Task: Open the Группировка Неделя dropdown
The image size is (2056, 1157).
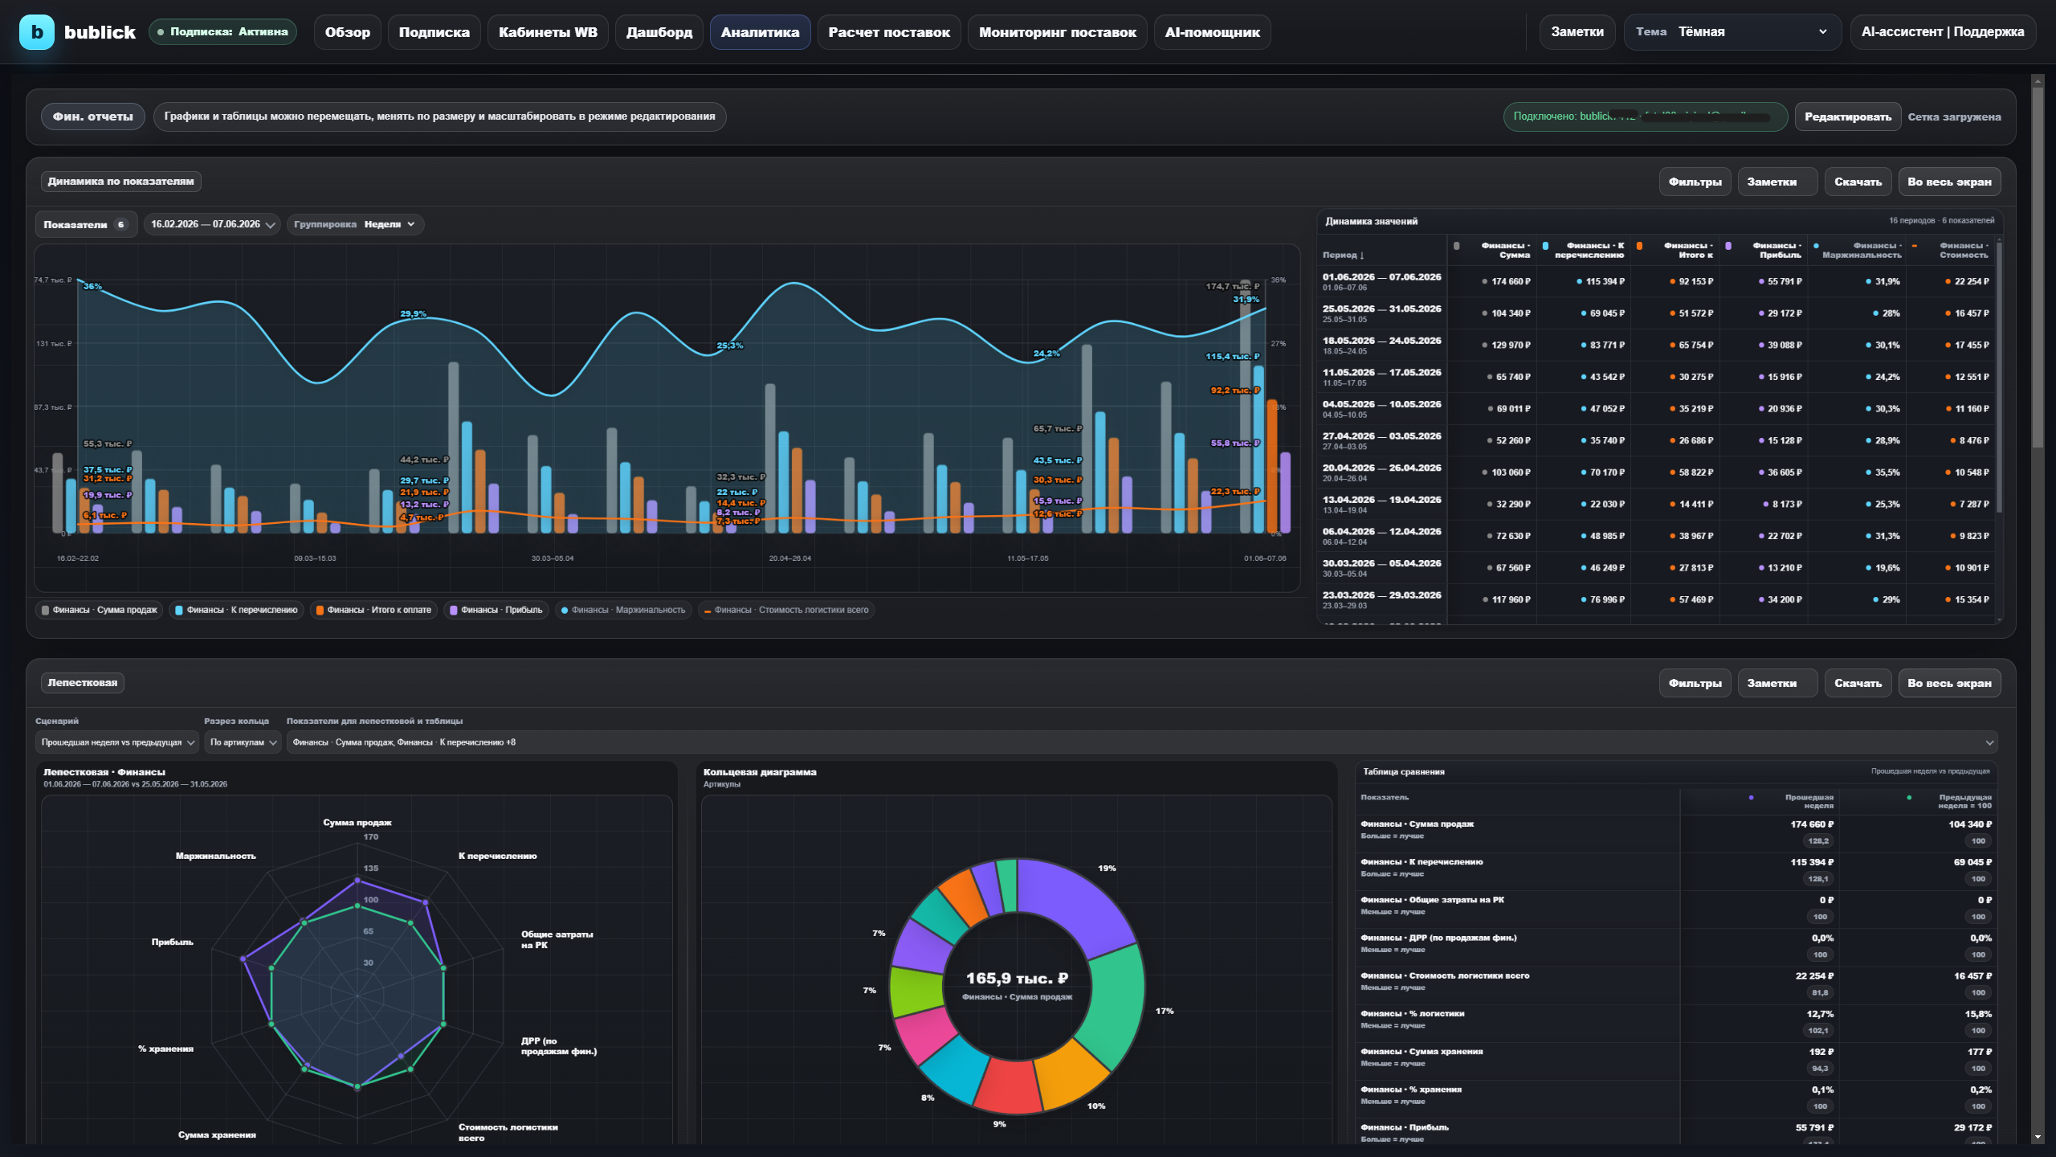Action: (355, 224)
